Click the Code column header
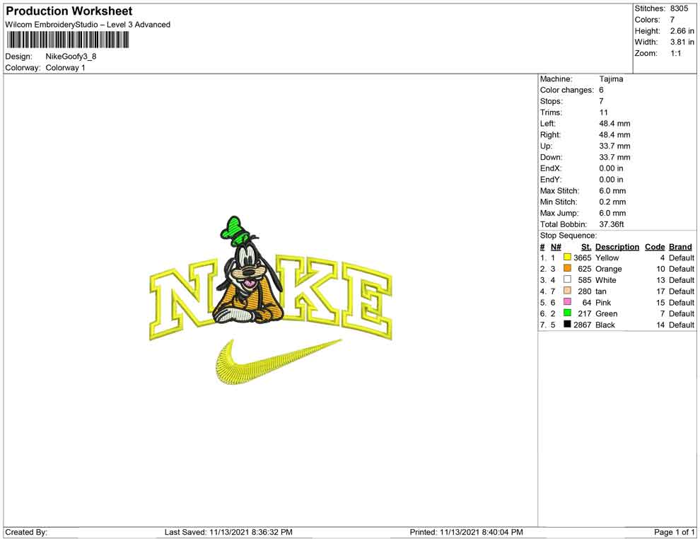Image resolution: width=700 pixels, height=539 pixels. tap(655, 247)
